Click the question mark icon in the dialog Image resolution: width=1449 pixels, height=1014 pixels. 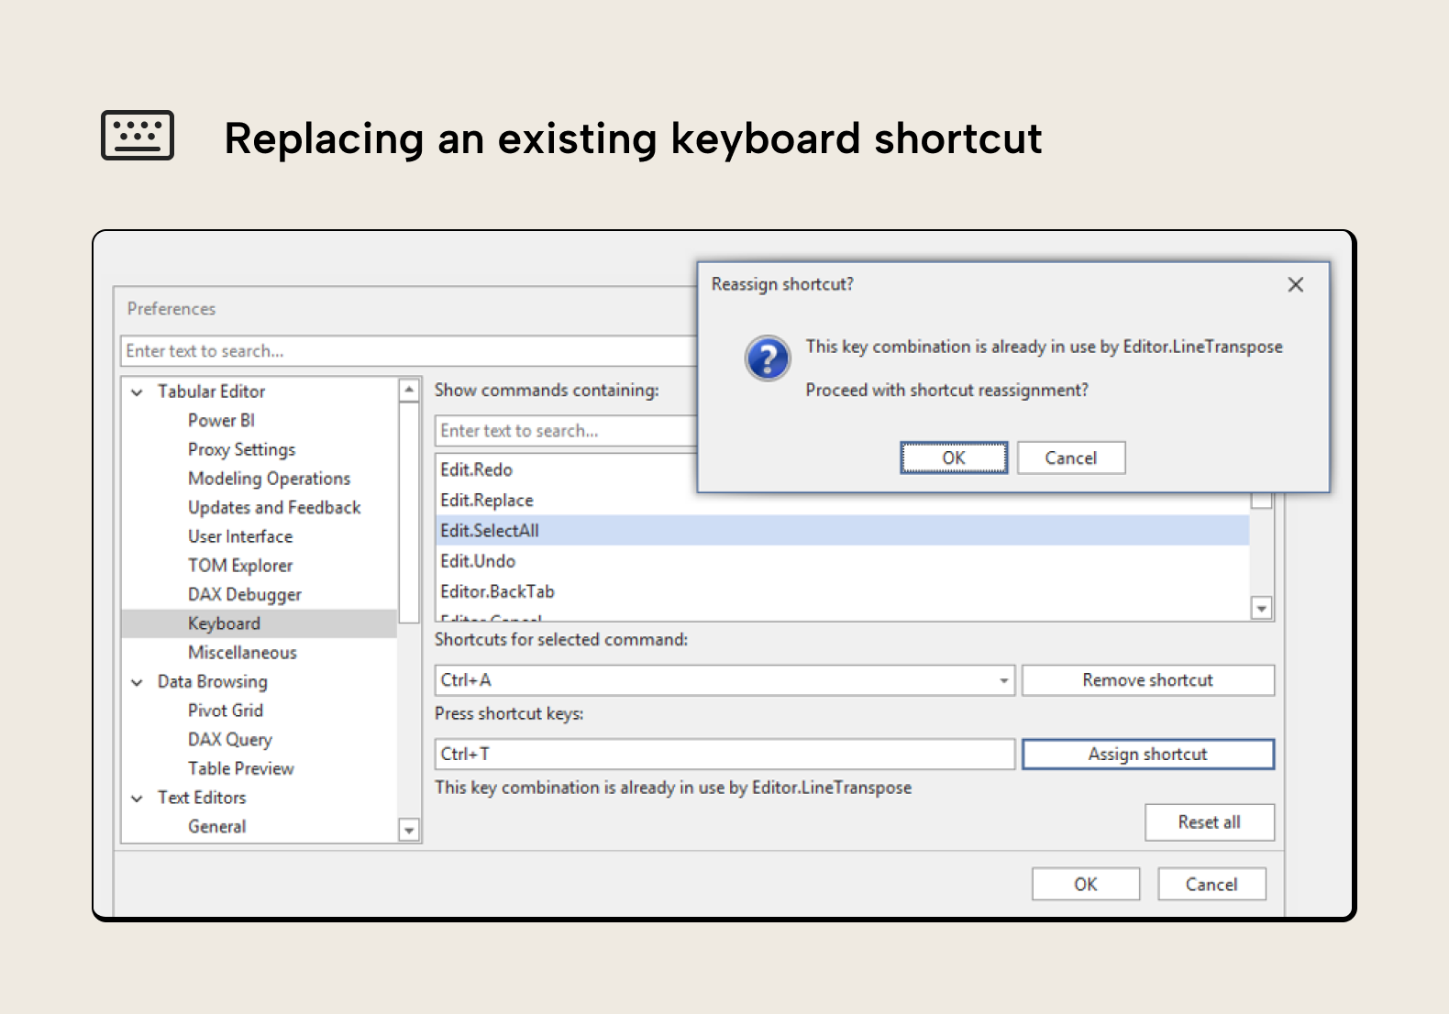point(768,358)
